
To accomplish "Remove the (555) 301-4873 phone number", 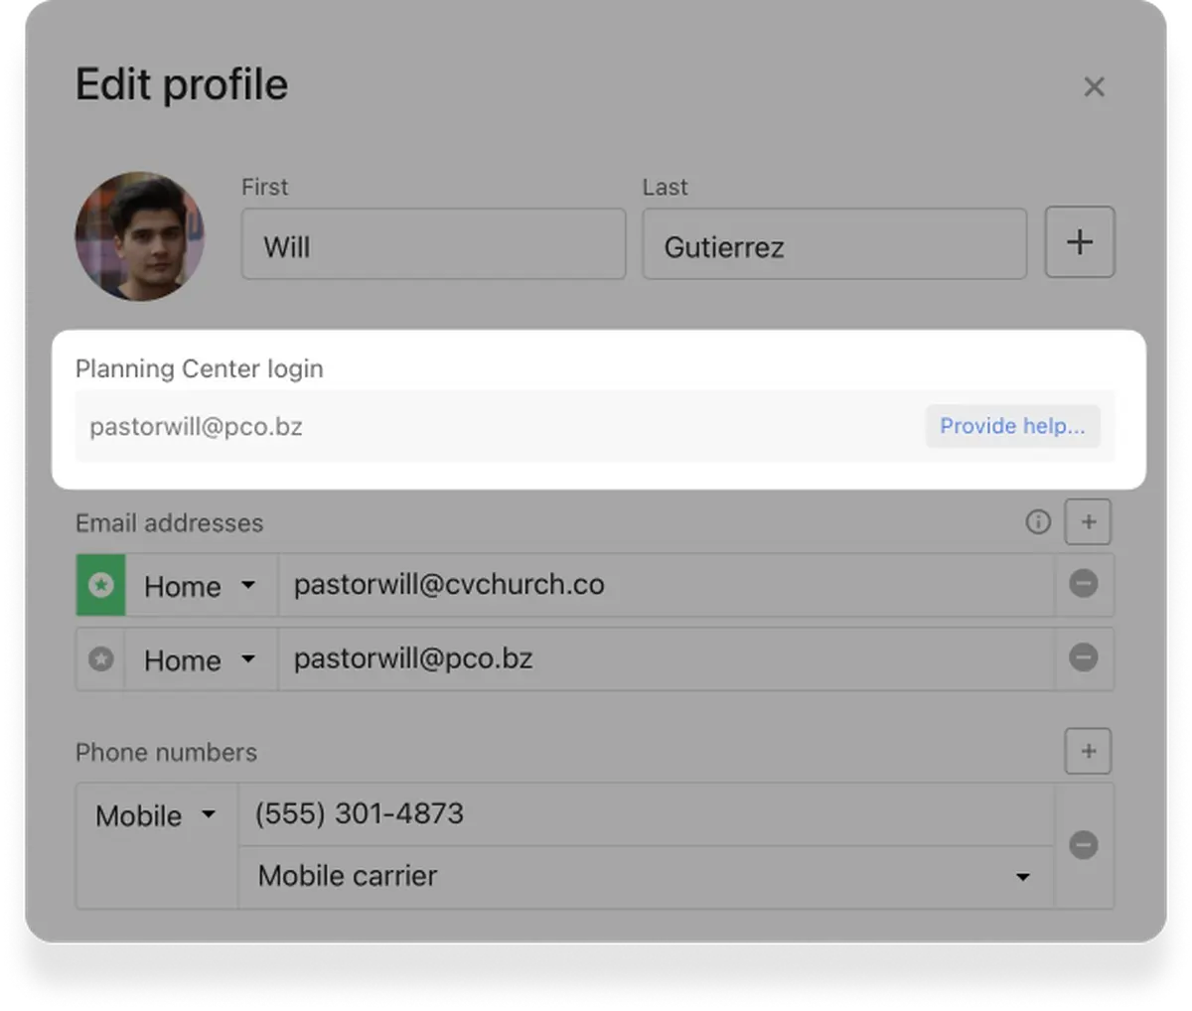I will tap(1084, 845).
